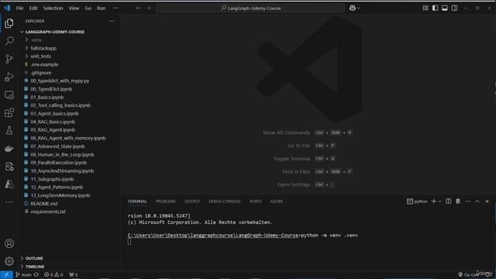This screenshot has width=496, height=279.
Task: Open errors and warnings status item
Action: pyautogui.click(x=53, y=275)
